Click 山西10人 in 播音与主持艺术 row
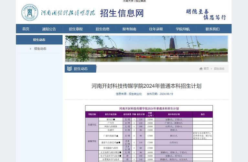248x162 pixels. 174,143
